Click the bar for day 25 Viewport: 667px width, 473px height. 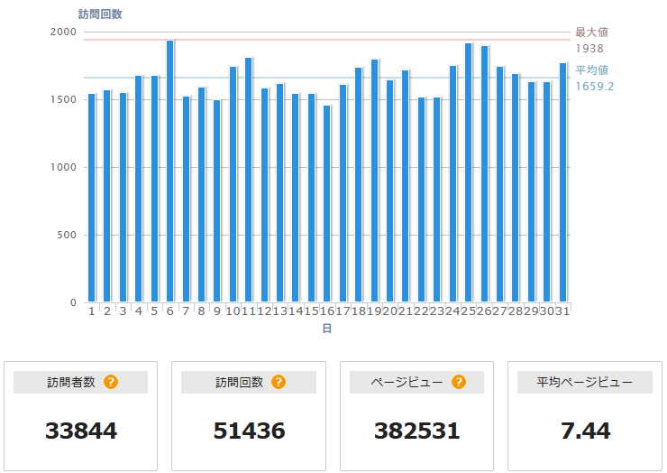point(469,172)
